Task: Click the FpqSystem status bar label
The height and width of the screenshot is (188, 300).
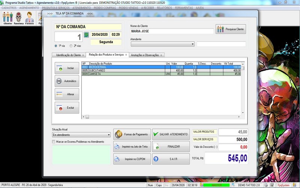Action: [x=283, y=185]
